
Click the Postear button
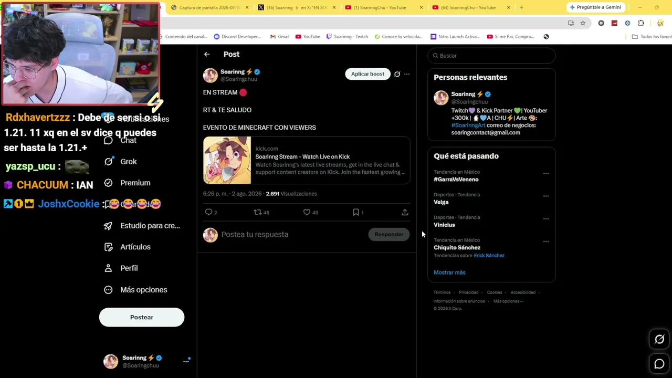pyautogui.click(x=142, y=317)
